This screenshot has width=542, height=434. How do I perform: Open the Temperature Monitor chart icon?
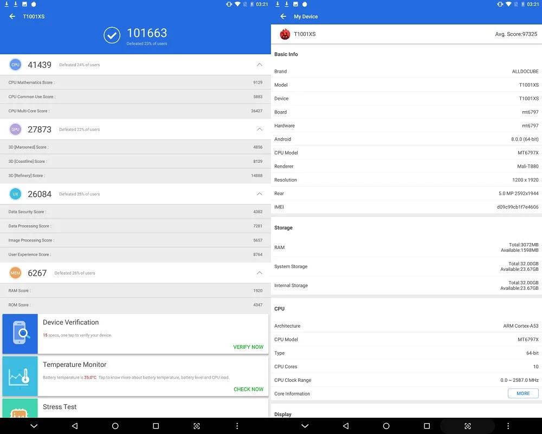pyautogui.click(x=20, y=376)
